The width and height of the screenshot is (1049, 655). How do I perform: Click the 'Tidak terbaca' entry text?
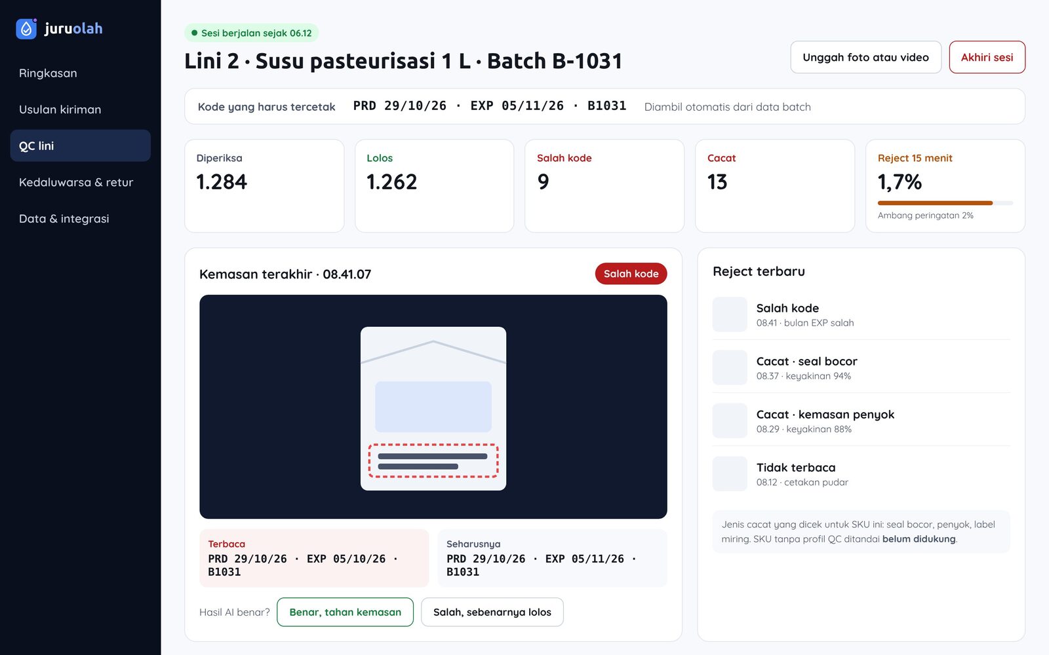tap(795, 467)
